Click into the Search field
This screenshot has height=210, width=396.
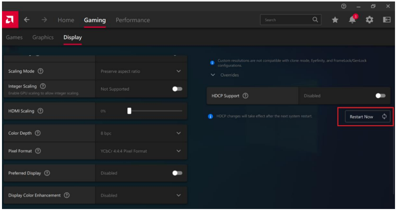286,20
